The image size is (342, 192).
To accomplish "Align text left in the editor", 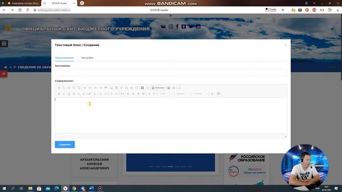I will point(128,94).
